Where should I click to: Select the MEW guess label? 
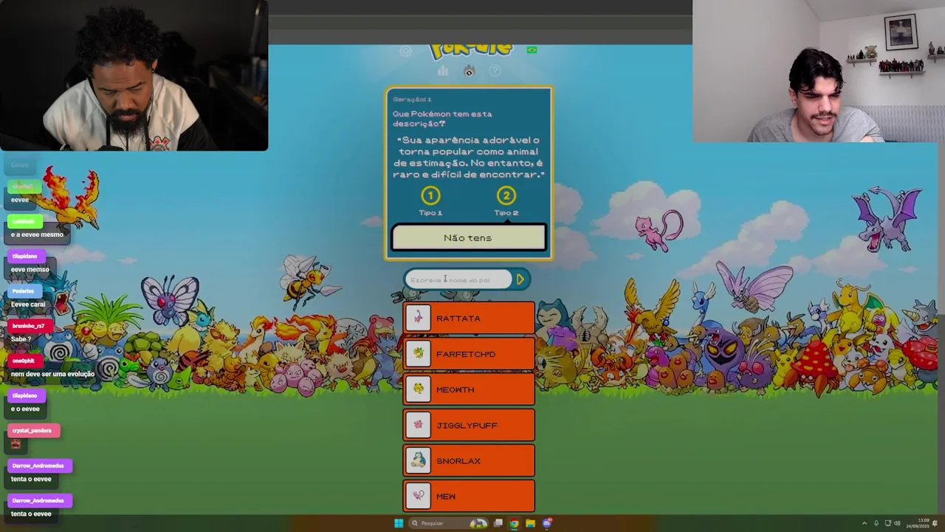click(446, 496)
